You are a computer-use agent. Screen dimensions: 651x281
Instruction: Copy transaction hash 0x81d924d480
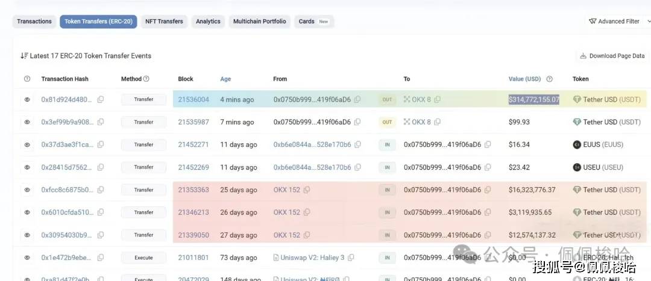coord(101,99)
